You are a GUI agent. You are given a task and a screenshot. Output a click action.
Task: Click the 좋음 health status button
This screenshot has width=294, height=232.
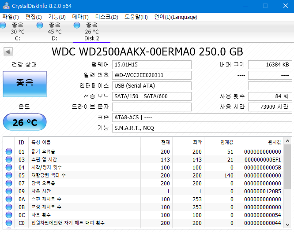click(x=25, y=84)
